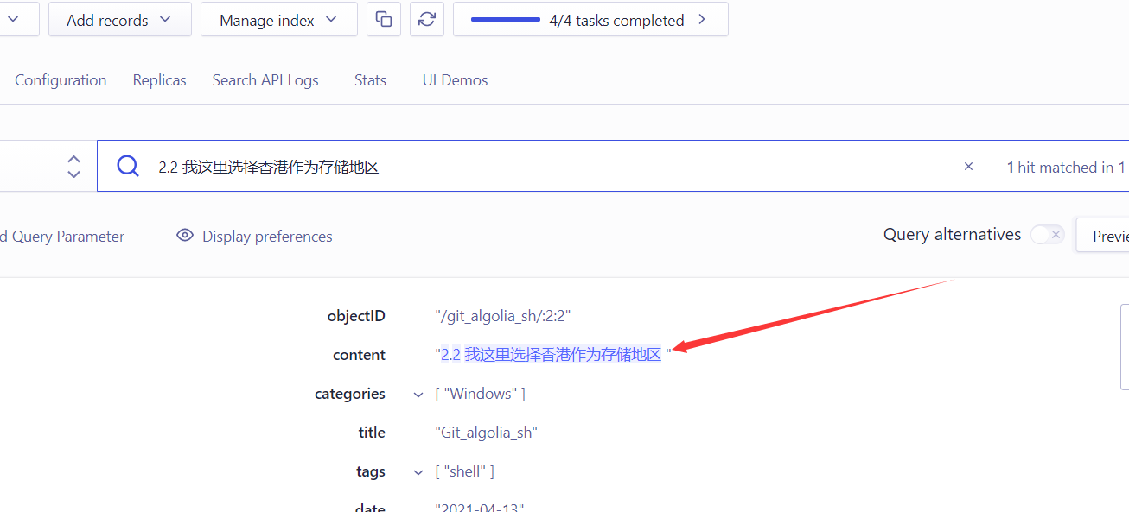The height and width of the screenshot is (512, 1129).
Task: Switch to the Configuration tab
Action: coord(61,80)
